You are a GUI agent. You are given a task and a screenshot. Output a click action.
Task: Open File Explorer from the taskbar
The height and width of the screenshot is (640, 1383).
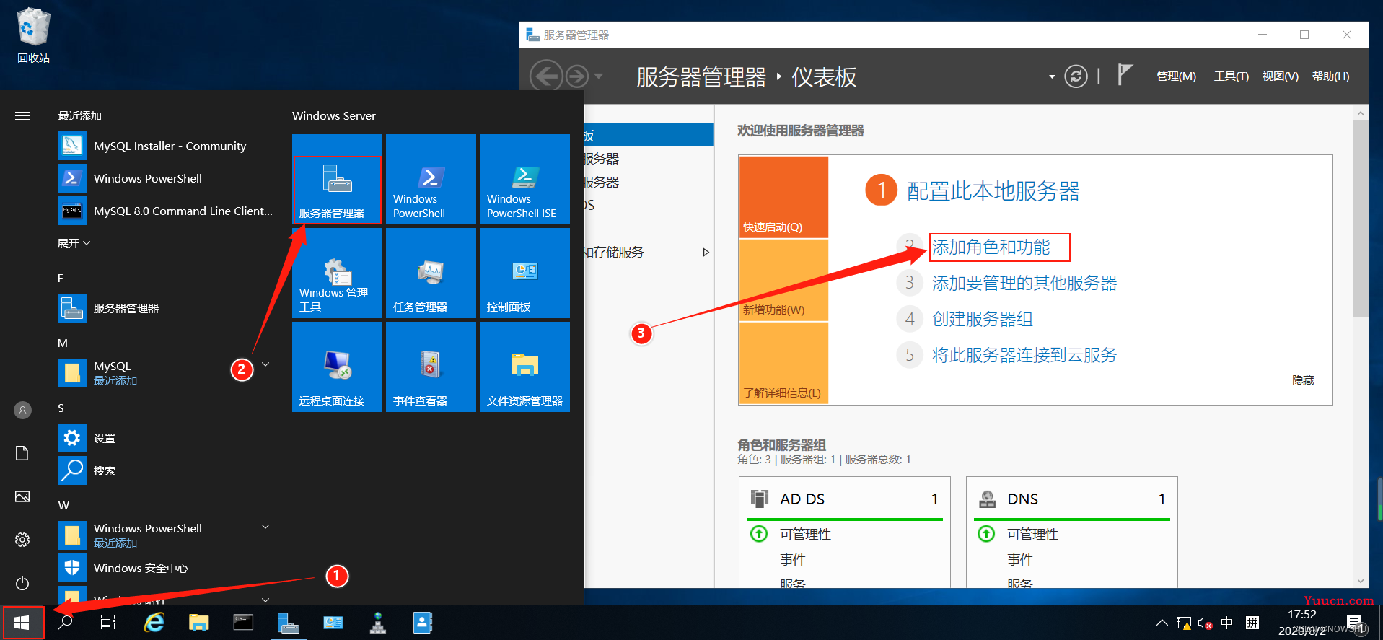tap(198, 622)
